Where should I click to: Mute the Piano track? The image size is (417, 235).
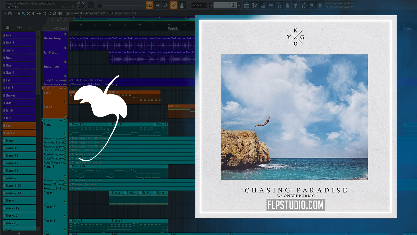65,134
